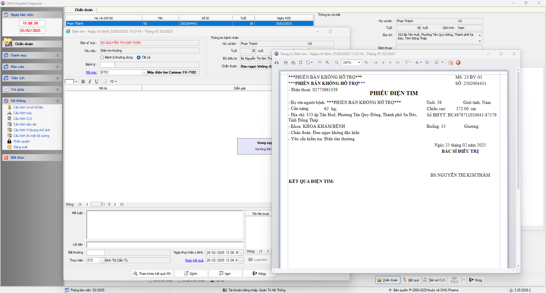Go to previous page in print preview
This screenshot has height=293, width=546.
tap(383, 62)
